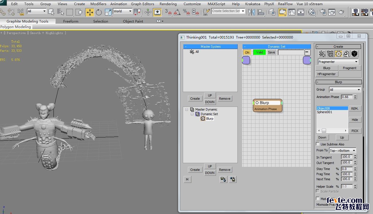The image size is (373, 214).
Task: Open Edit Named Selection Sets icon
Action: point(206,12)
